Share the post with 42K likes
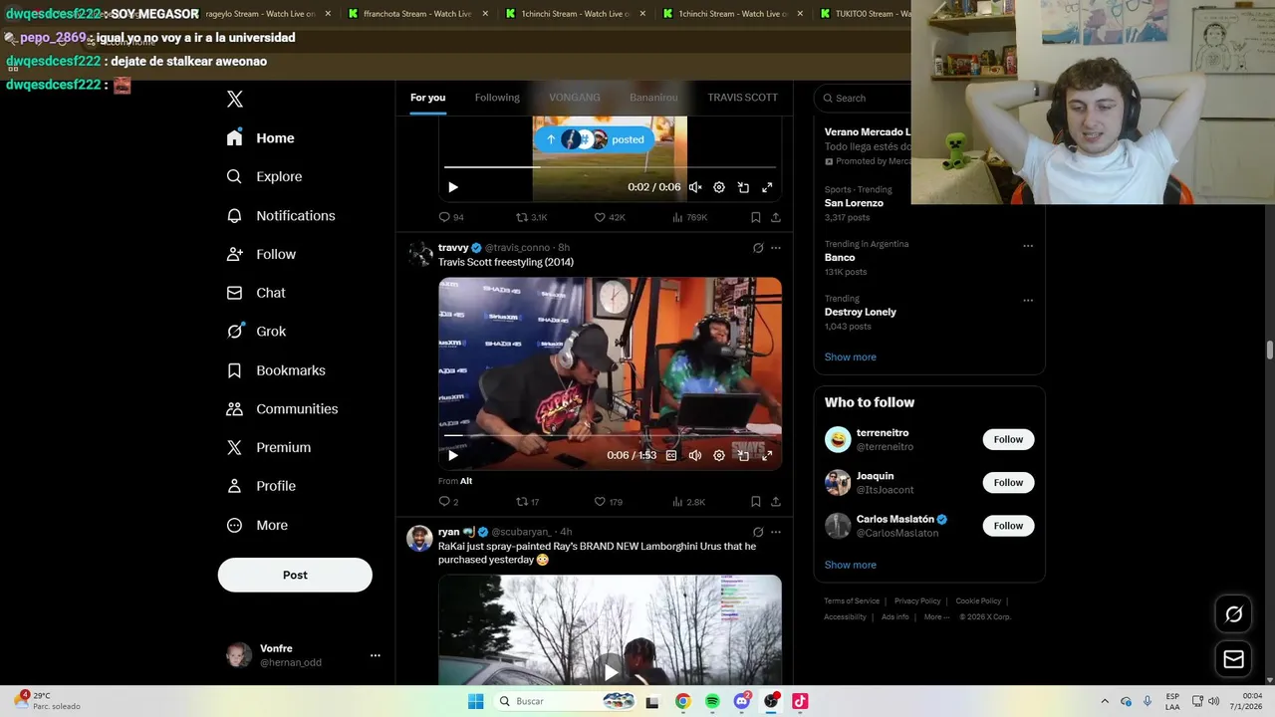Viewport: 1275px width, 717px height. 776,217
